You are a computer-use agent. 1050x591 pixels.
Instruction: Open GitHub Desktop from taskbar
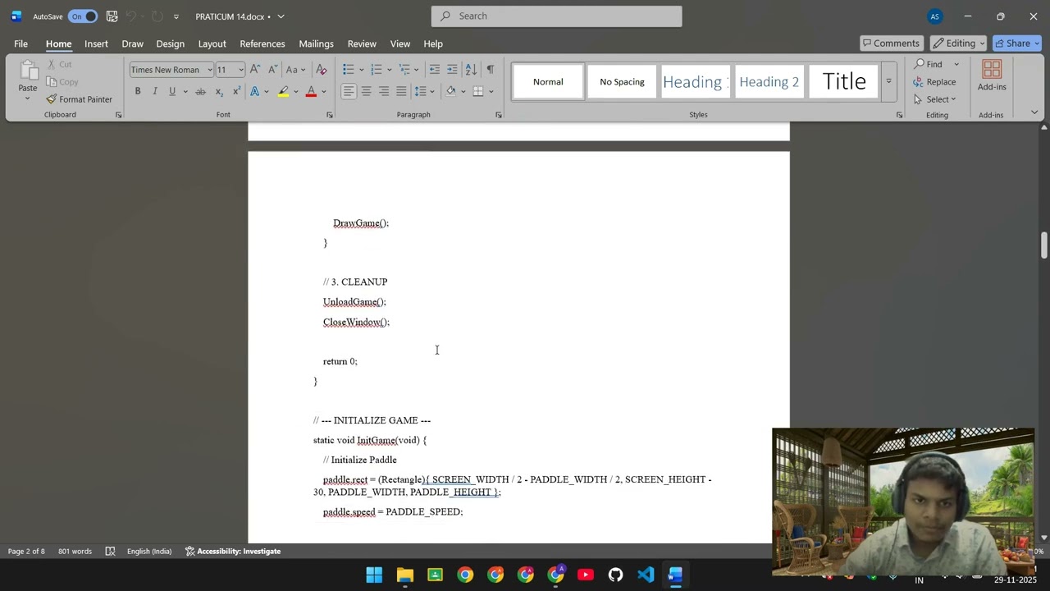click(x=615, y=575)
